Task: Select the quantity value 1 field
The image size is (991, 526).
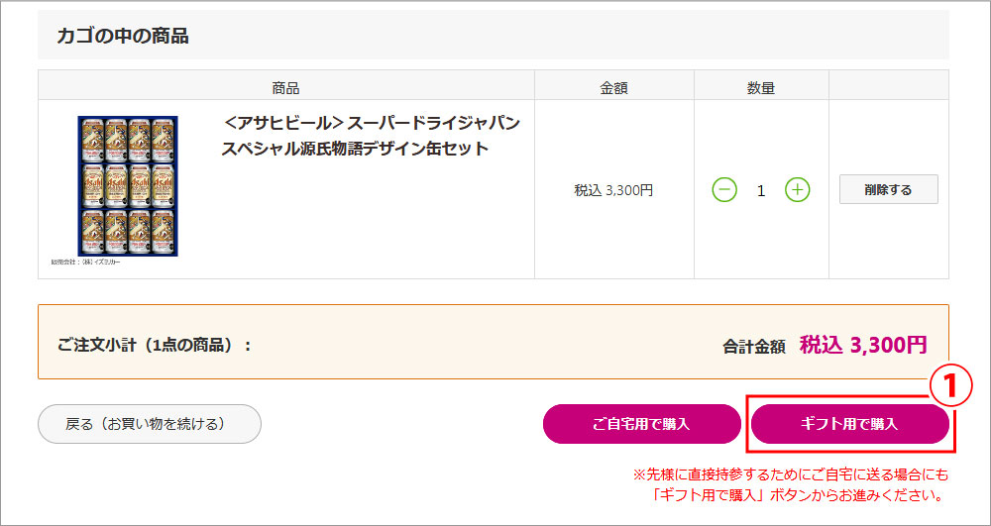Action: [761, 190]
